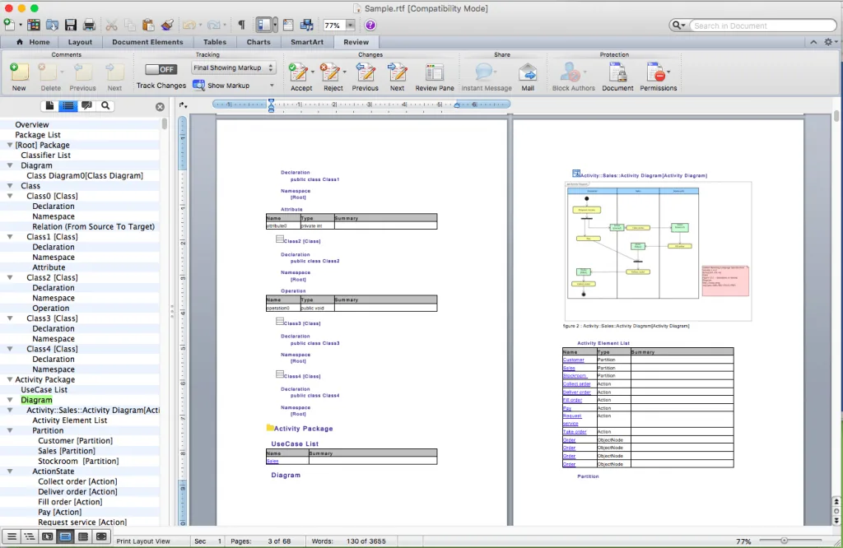
Task: Add a New comment
Action: [x=19, y=77]
